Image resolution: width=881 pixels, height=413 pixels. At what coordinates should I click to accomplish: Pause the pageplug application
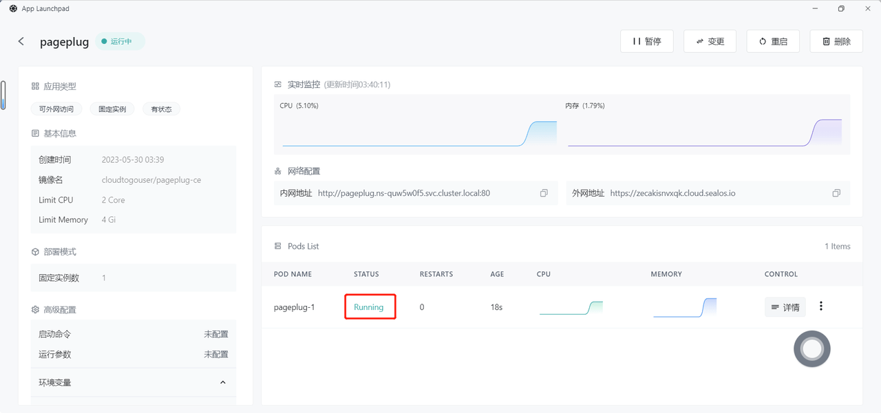coord(646,41)
